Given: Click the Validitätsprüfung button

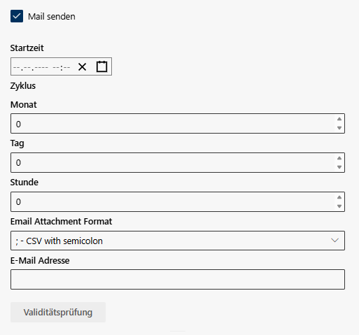Looking at the screenshot, I should (58, 313).
